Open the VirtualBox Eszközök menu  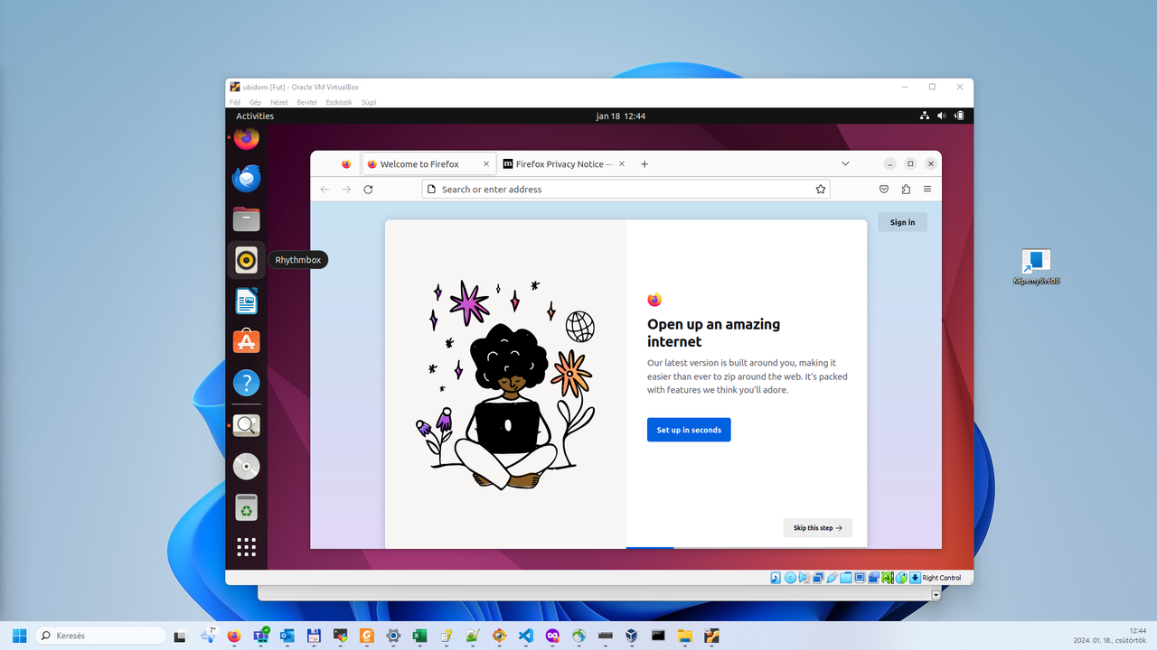[339, 102]
